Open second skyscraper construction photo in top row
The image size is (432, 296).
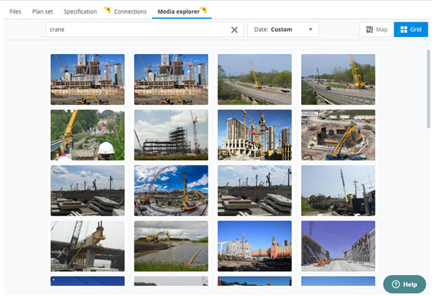[x=171, y=80]
